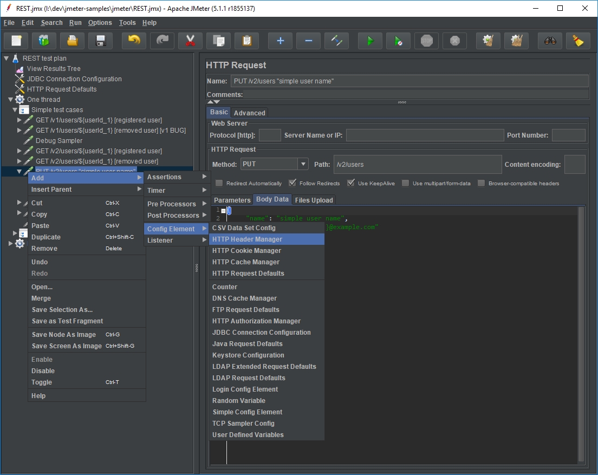Click the Clear All double broom icon

pos(516,41)
